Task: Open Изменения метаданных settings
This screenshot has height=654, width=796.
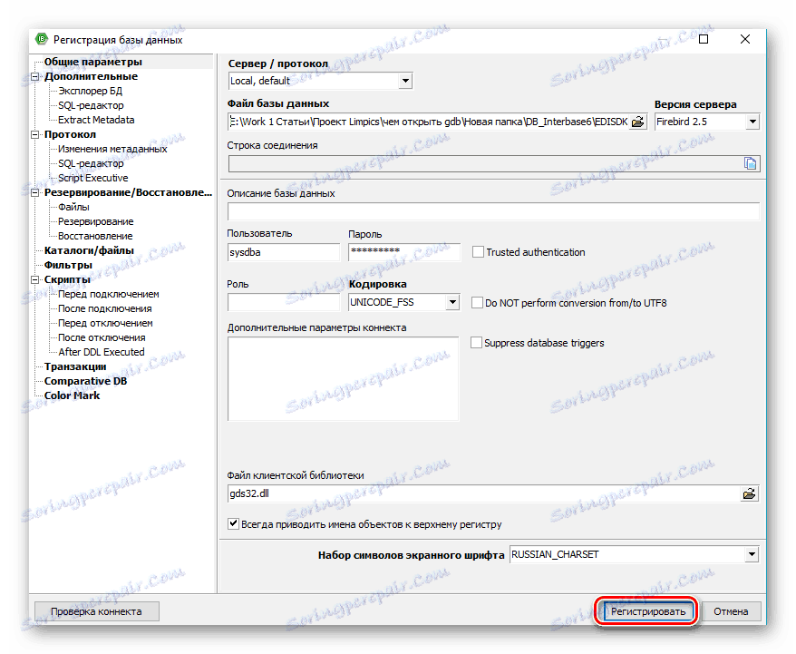Action: (112, 149)
